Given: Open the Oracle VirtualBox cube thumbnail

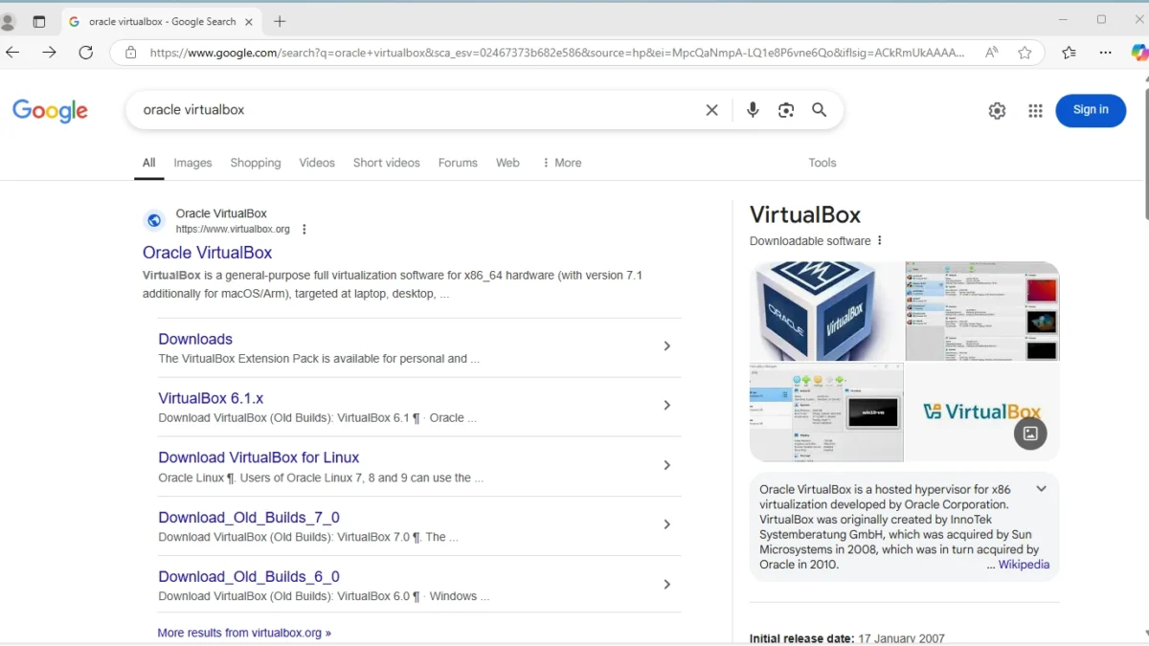Looking at the screenshot, I should coord(826,311).
